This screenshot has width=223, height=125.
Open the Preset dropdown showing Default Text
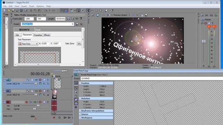(73, 24)
